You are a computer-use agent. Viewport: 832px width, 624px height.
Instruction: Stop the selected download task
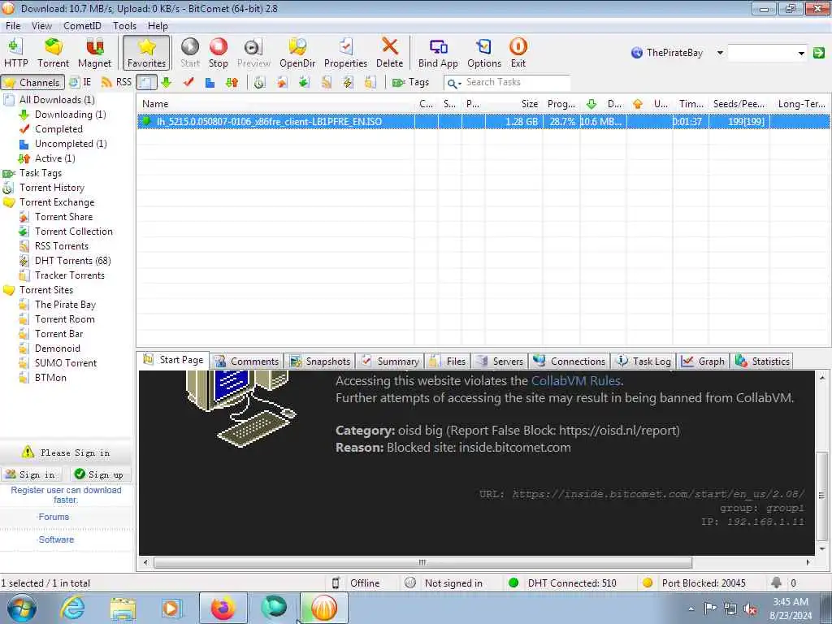tap(218, 53)
